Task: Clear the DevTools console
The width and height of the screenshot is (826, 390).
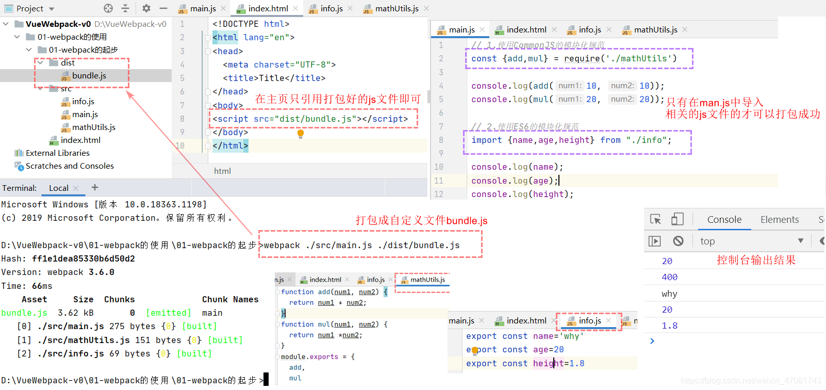Action: coord(679,241)
